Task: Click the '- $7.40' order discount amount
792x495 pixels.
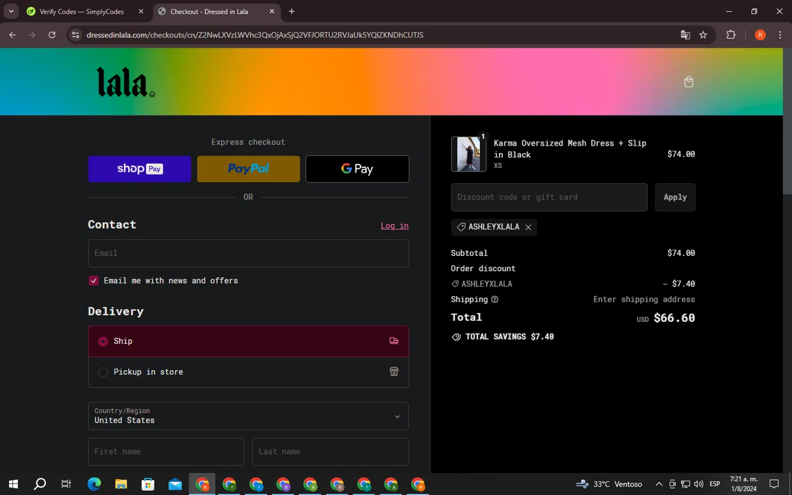Action: 679,284
